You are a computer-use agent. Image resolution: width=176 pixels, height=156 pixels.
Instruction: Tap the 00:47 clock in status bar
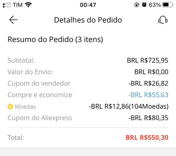coord(88,5)
